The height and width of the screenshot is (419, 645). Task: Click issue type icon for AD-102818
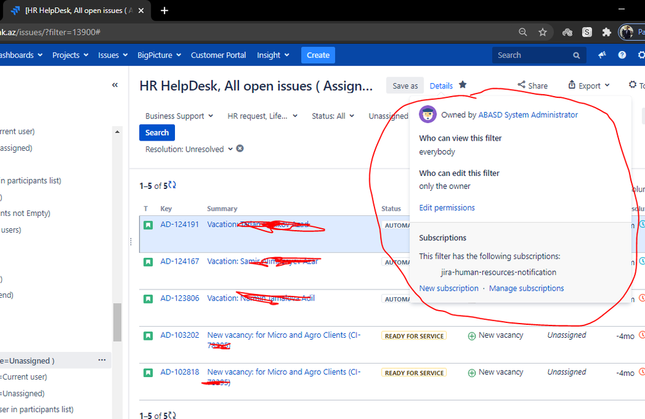pos(148,373)
